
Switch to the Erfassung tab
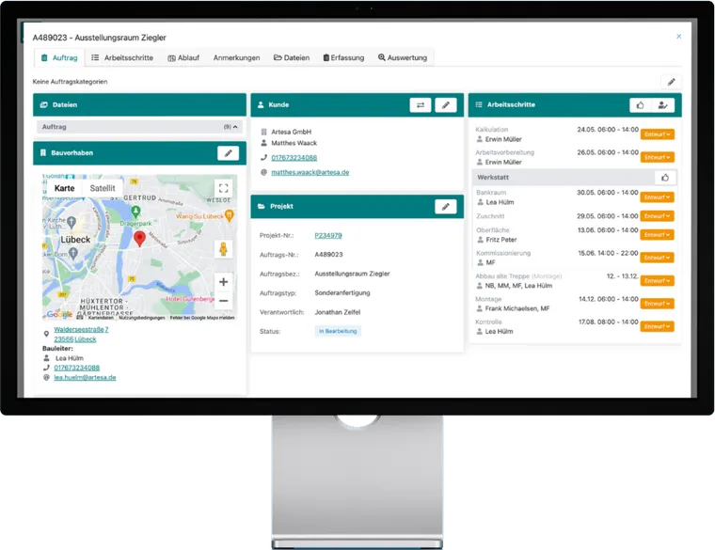(343, 58)
